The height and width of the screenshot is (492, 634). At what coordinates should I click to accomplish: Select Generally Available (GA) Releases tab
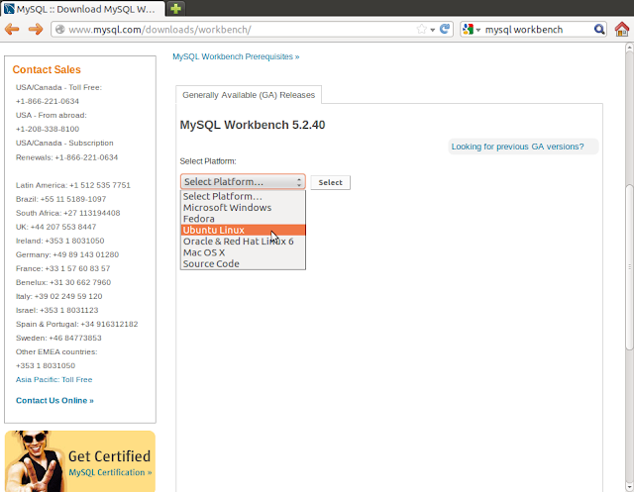249,95
